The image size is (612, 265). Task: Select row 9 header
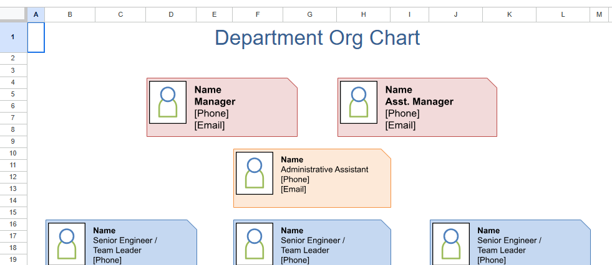point(14,141)
